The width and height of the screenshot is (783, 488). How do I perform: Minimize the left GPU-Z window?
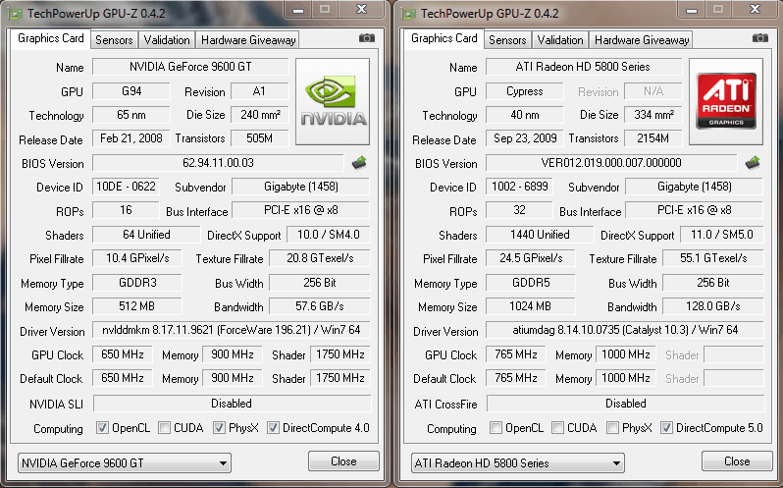(x=298, y=9)
